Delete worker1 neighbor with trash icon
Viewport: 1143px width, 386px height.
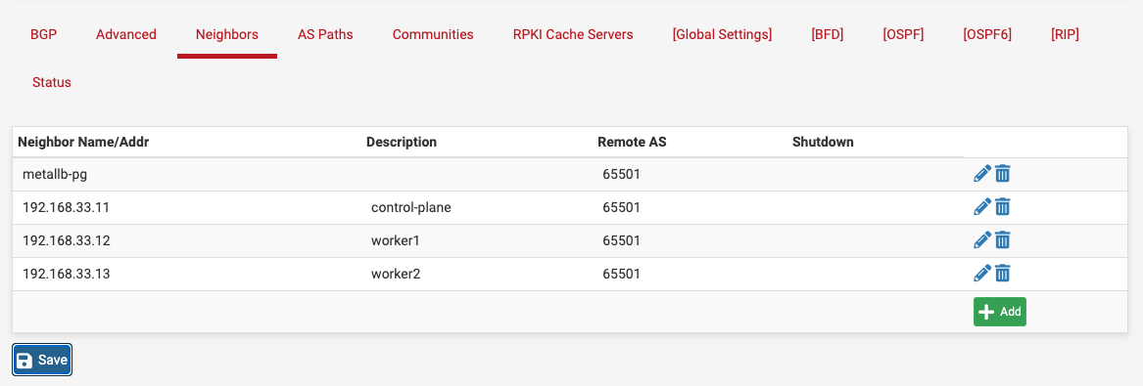(1003, 239)
